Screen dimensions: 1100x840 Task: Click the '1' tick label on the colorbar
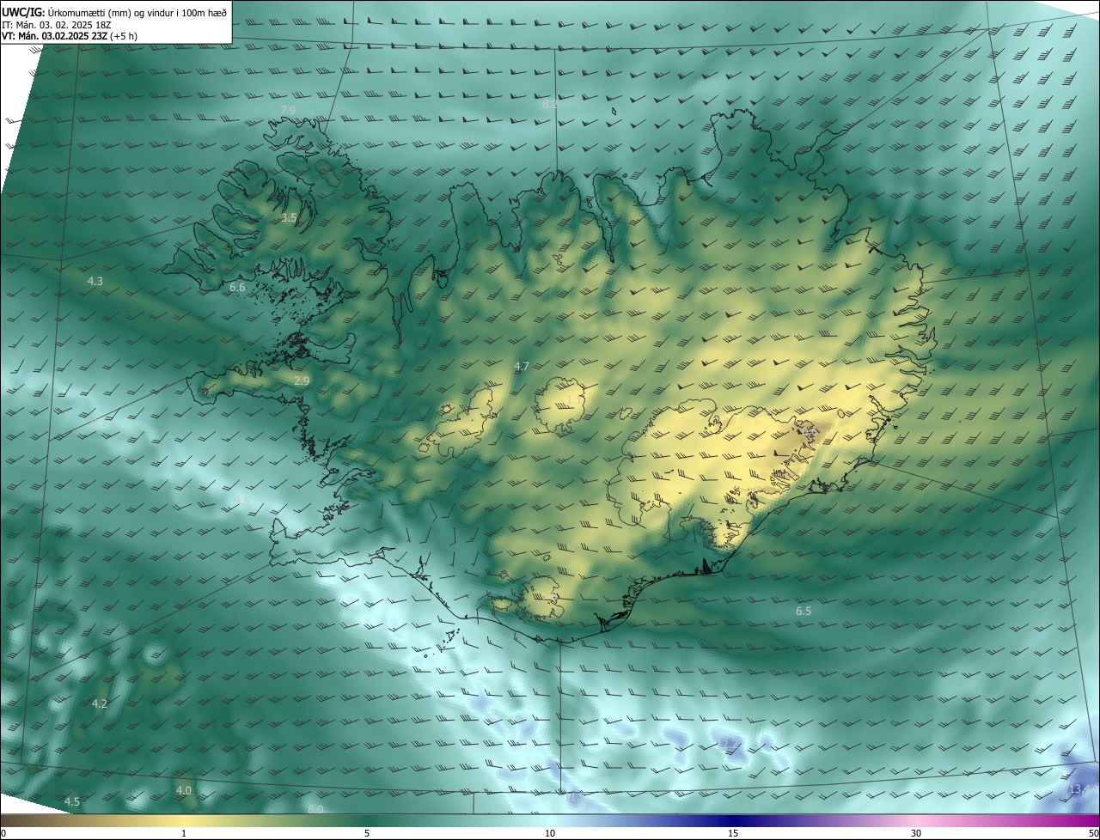point(184,833)
